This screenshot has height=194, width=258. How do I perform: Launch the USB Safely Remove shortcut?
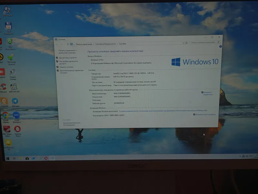11,59
